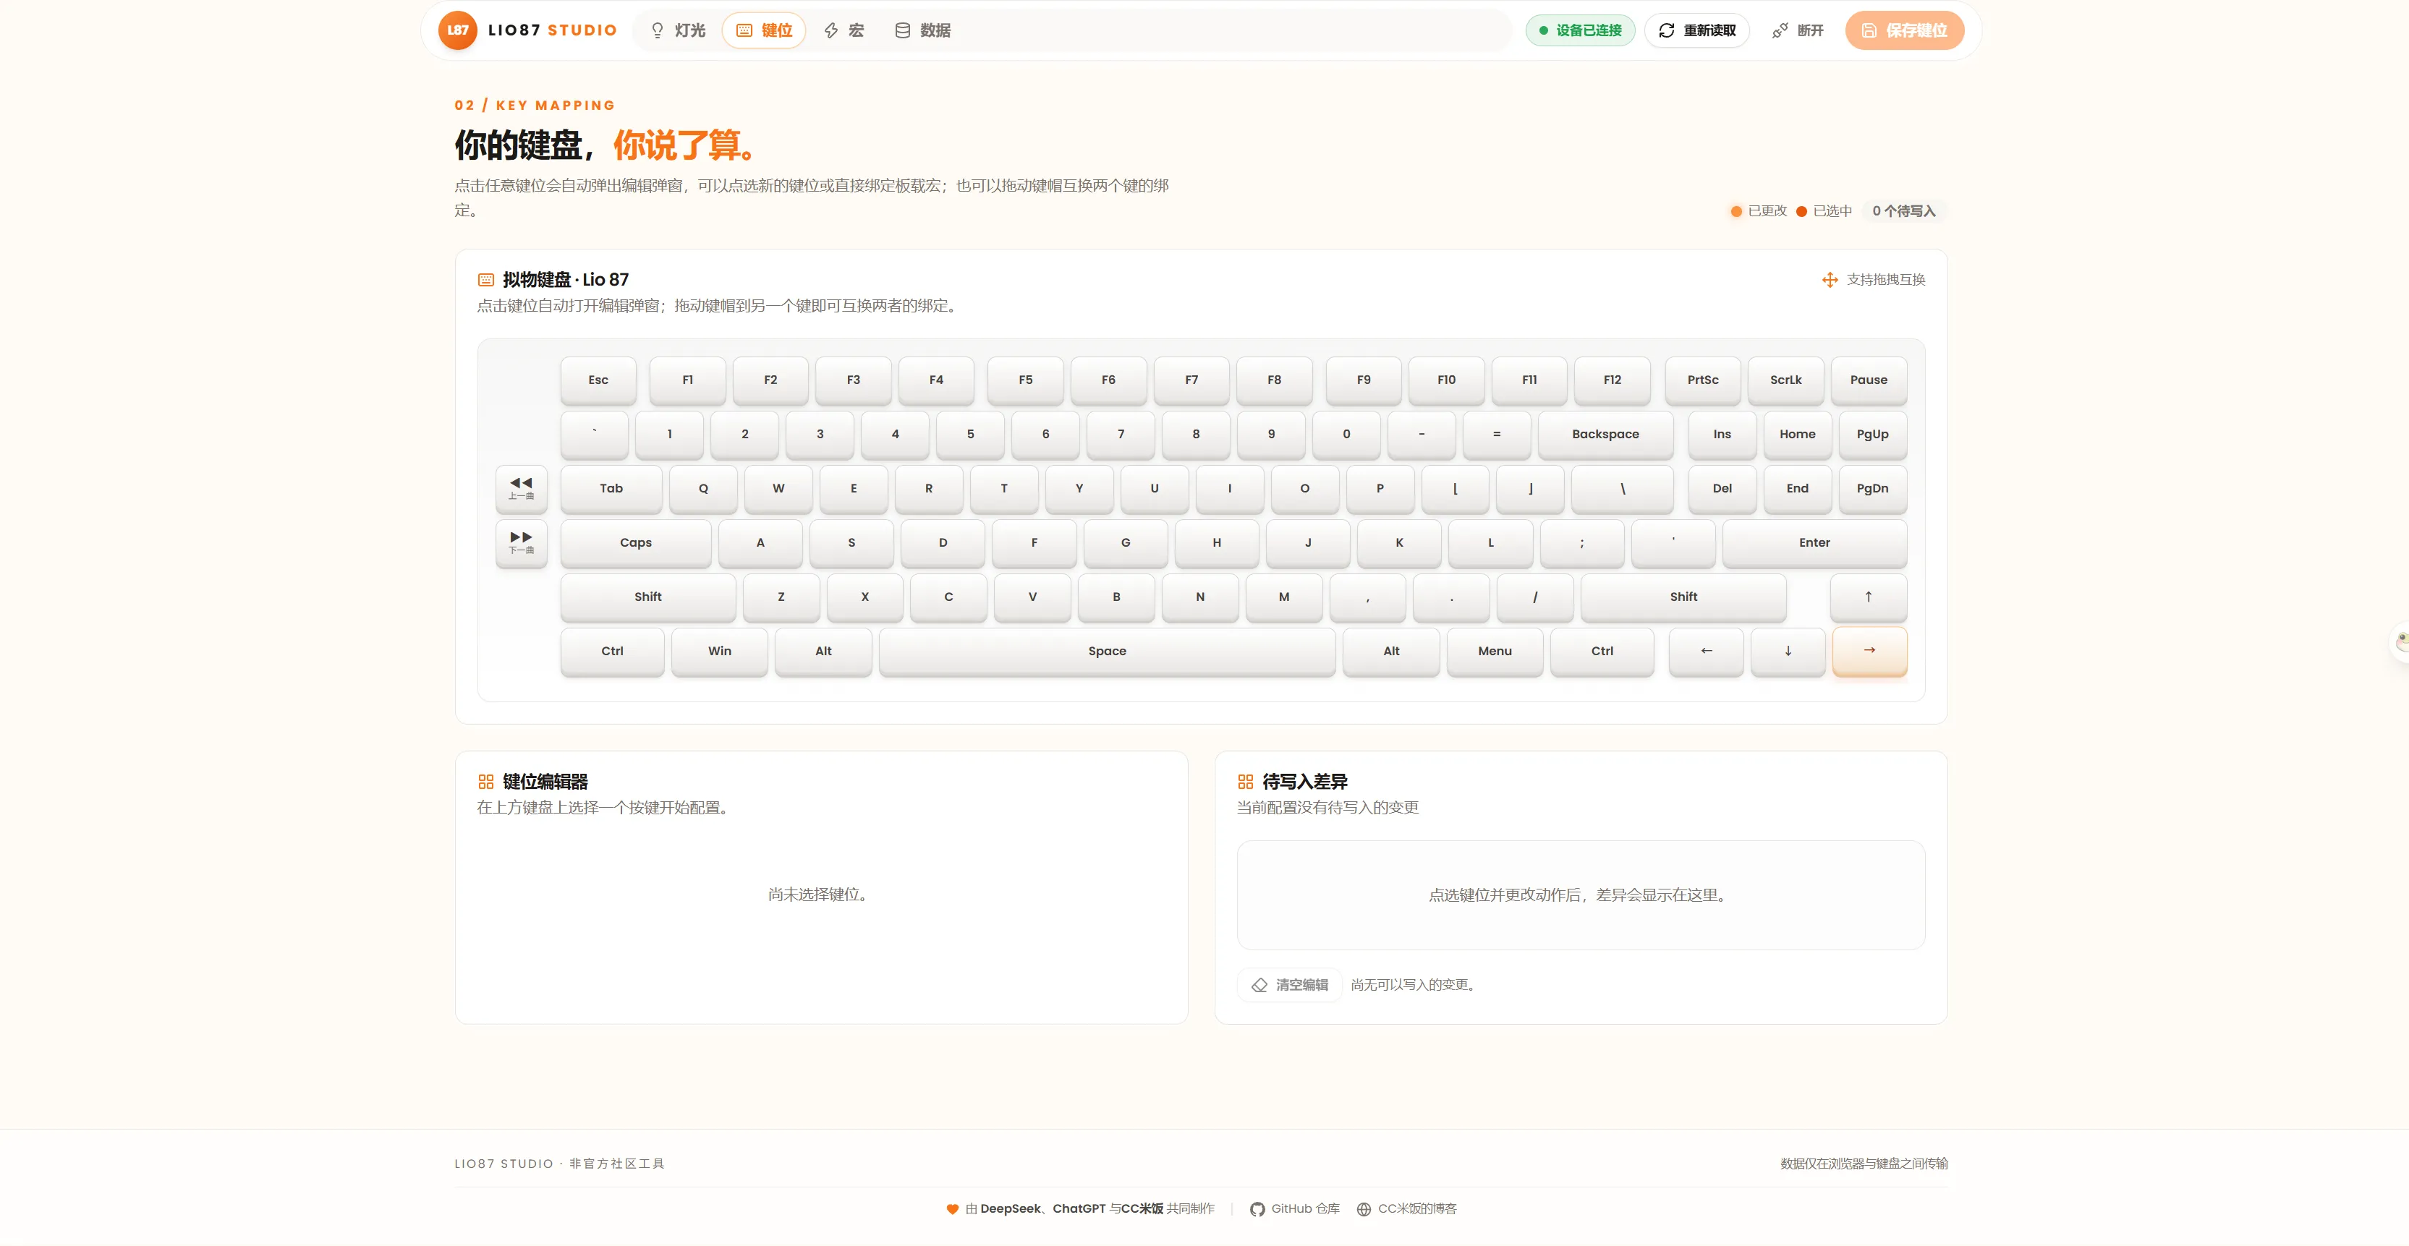
Task: Click the down arrow key
Action: [1788, 651]
